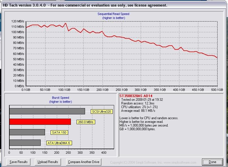Click the Higher is better for average read line
Screen dimensions: 228x167
tap(141, 122)
